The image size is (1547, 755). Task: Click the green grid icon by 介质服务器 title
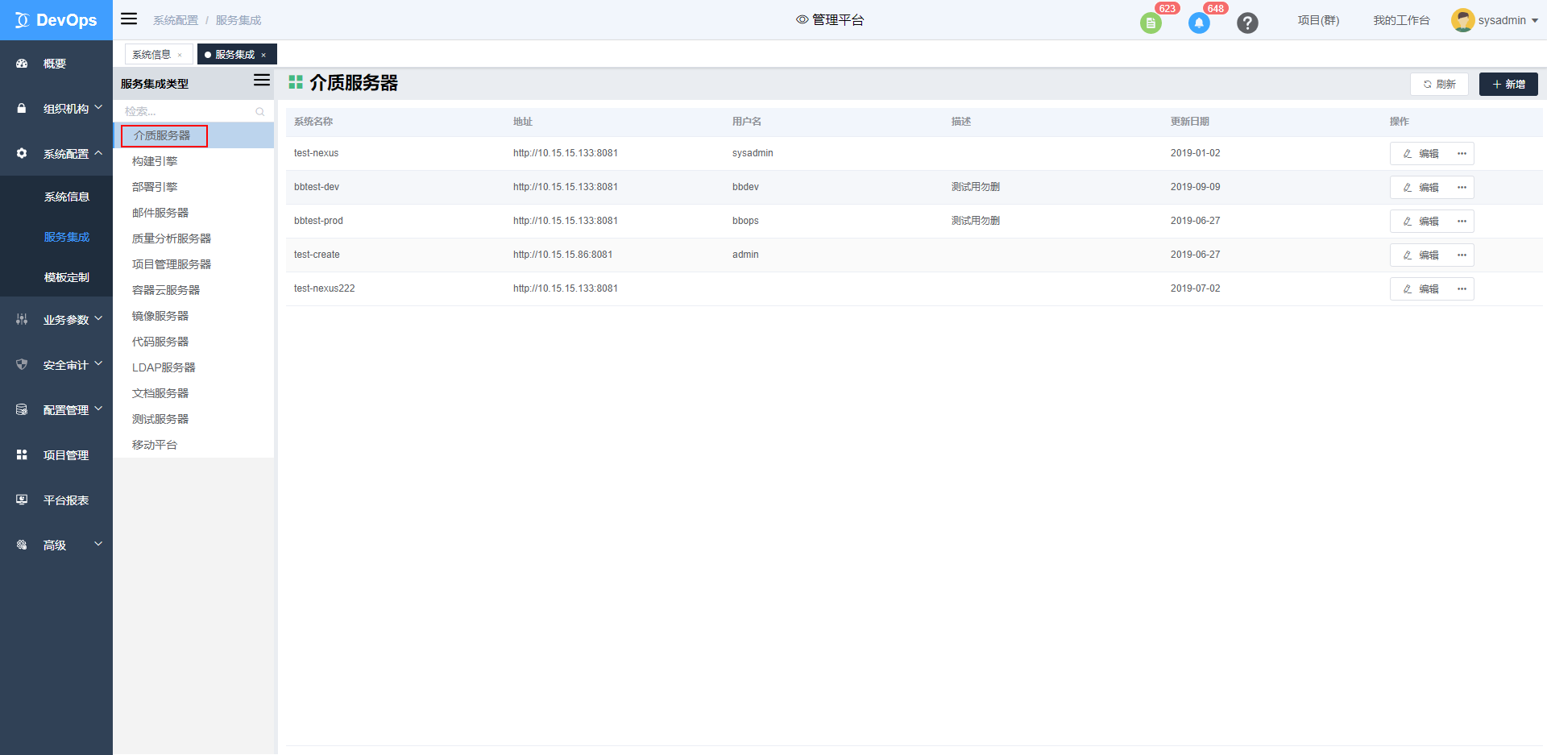(x=296, y=82)
